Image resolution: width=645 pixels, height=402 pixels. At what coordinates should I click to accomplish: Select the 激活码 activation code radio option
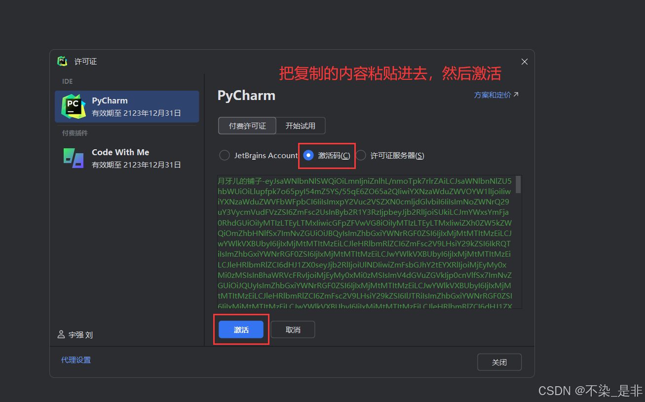pyautogui.click(x=327, y=155)
